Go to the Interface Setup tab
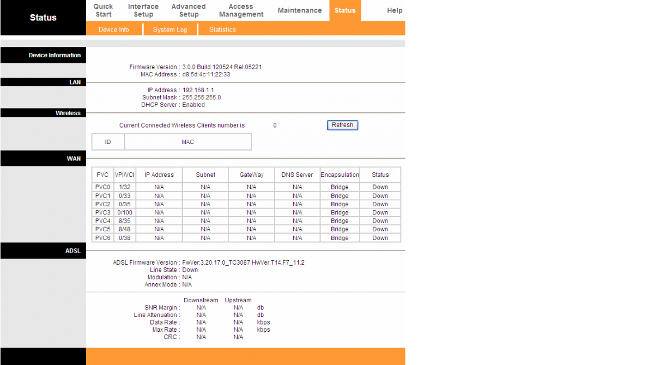Image resolution: width=654 pixels, height=365 pixels. click(143, 10)
